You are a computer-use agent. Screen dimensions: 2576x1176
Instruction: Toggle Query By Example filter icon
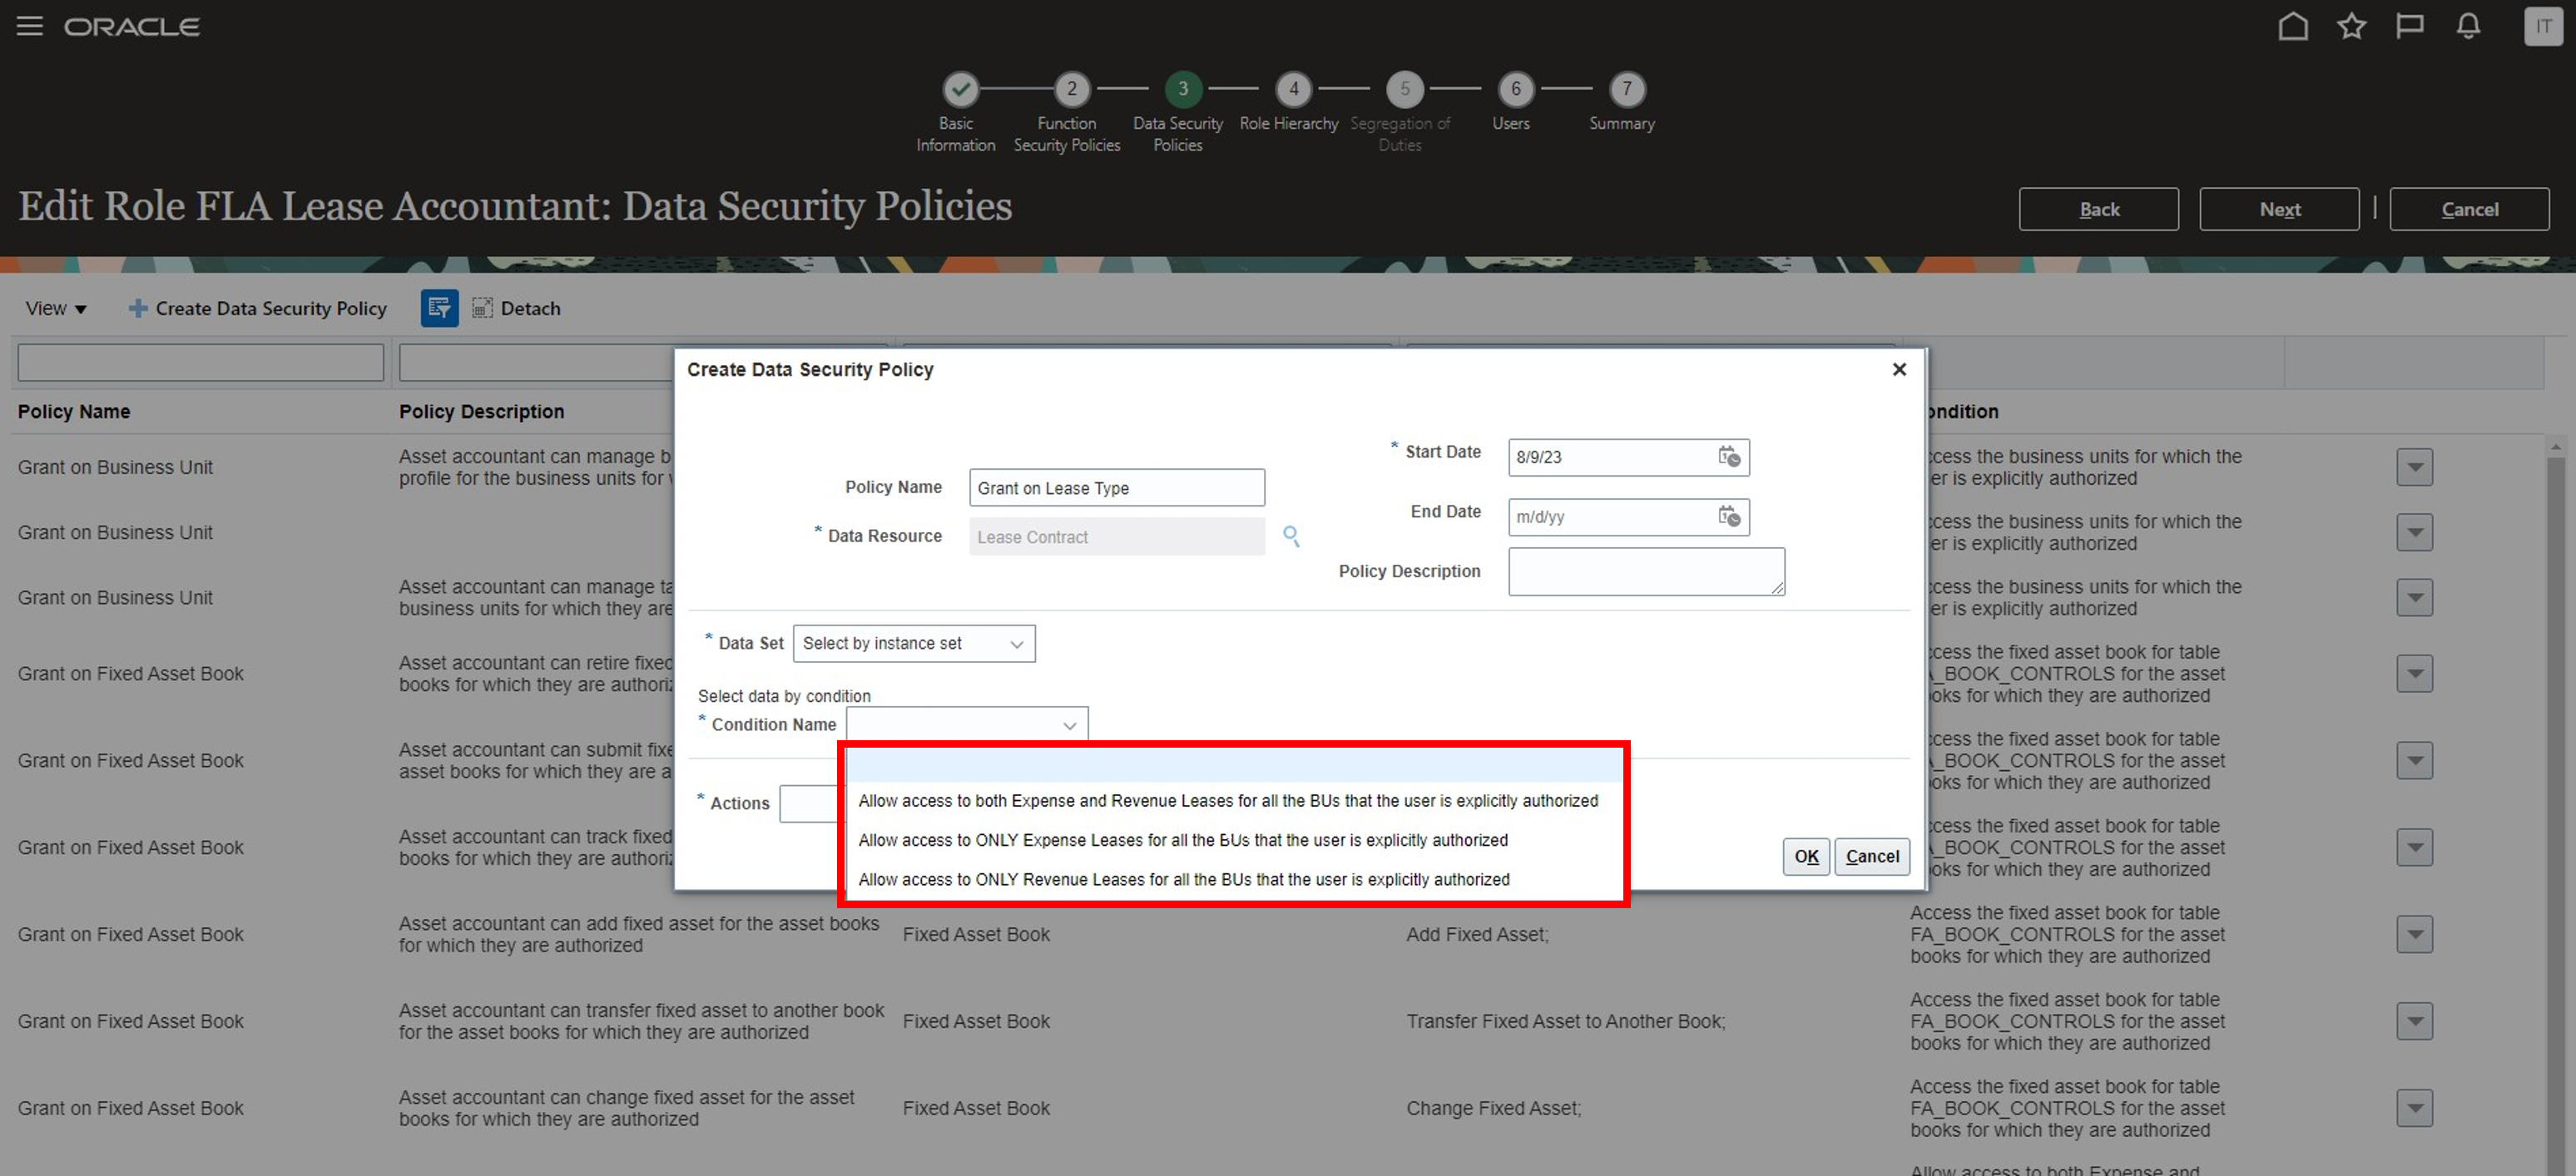[x=439, y=309]
